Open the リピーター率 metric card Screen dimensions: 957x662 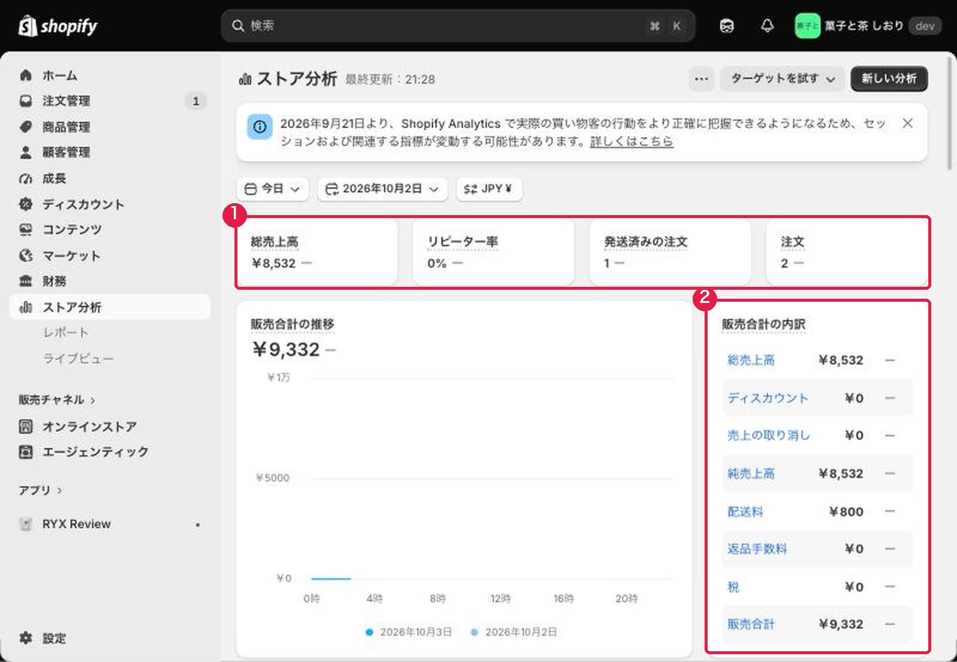pos(493,253)
